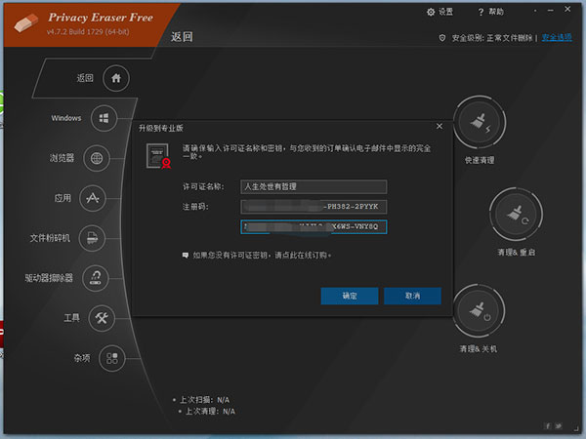Minimize the Privacy Eraser window
Screen dimensions: 586x439
pos(550,11)
